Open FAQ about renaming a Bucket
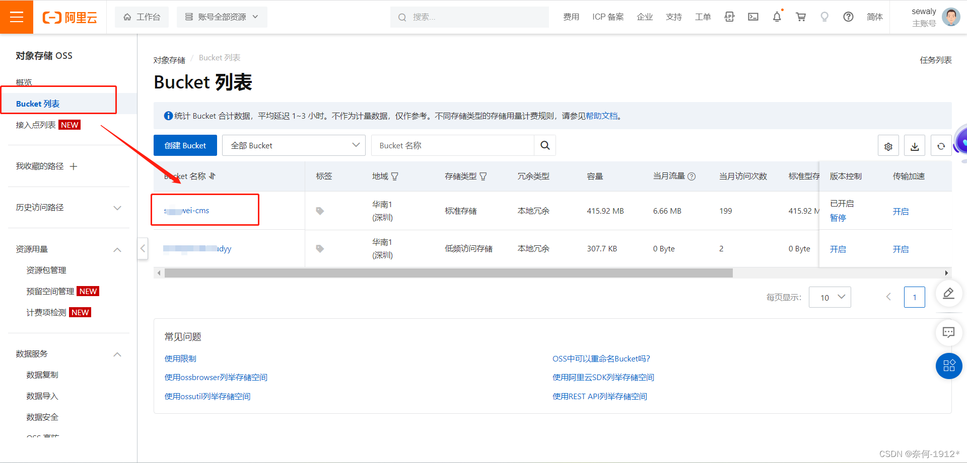Image resolution: width=967 pixels, height=463 pixels. [x=601, y=359]
